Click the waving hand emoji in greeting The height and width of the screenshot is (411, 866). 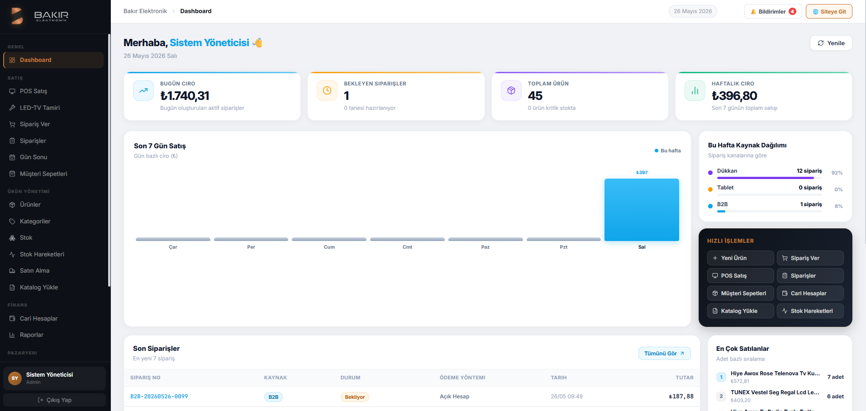pyautogui.click(x=257, y=43)
